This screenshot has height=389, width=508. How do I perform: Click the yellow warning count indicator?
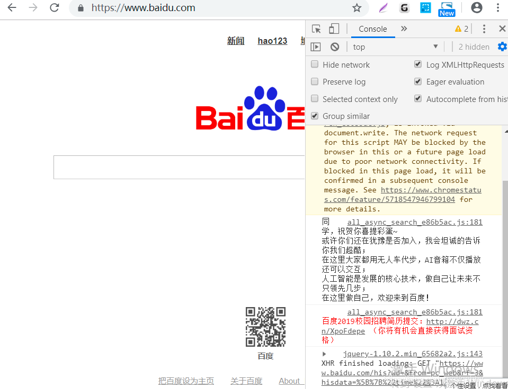point(461,29)
